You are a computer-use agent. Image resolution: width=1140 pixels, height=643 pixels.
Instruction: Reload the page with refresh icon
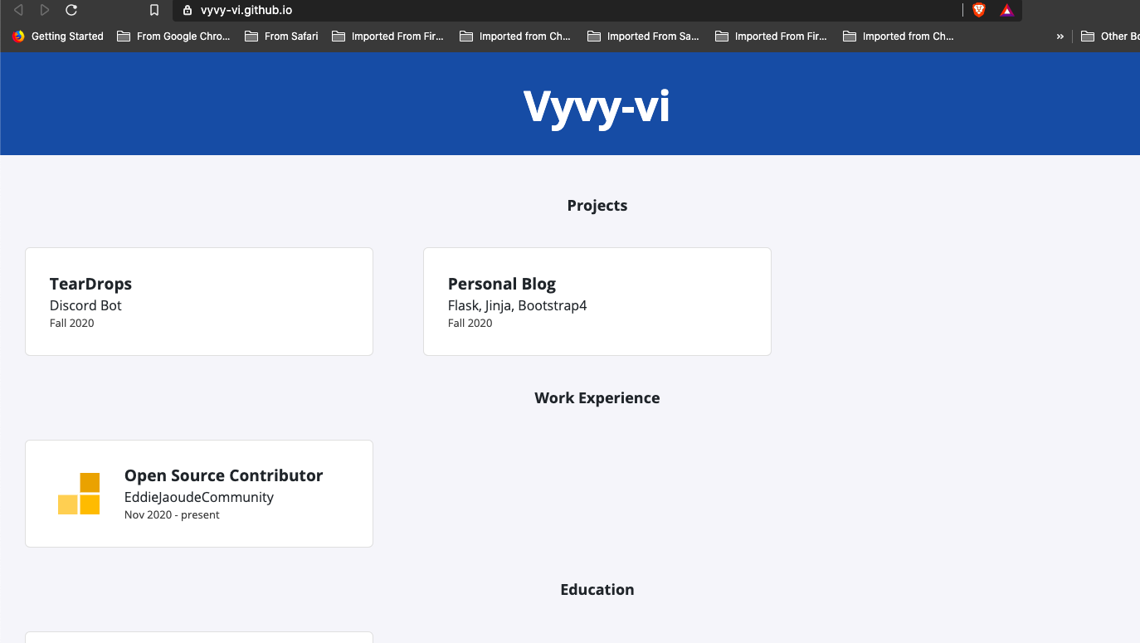click(71, 10)
